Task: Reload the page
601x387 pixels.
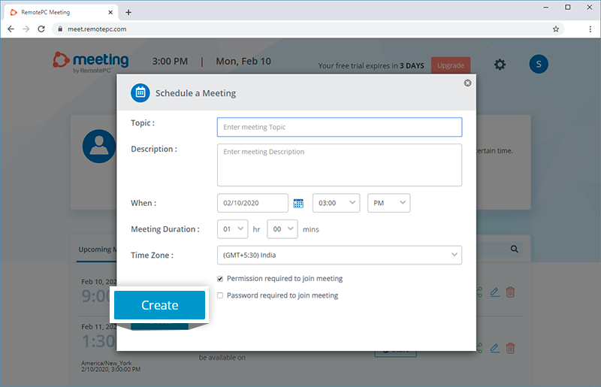Action: (41, 29)
